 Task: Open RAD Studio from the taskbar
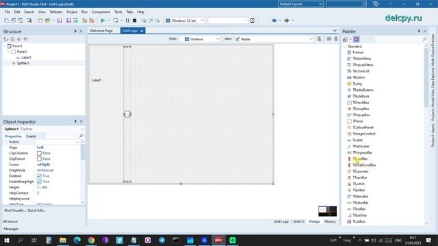point(218,240)
